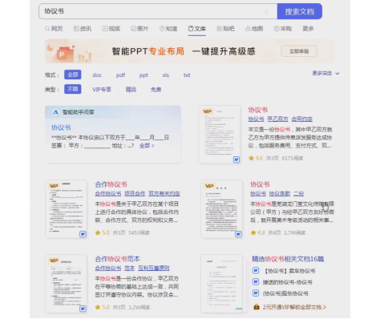Open the 【协议书】卖车协议书 document
Viewport: 392px width, 323px height.
pos(289,271)
